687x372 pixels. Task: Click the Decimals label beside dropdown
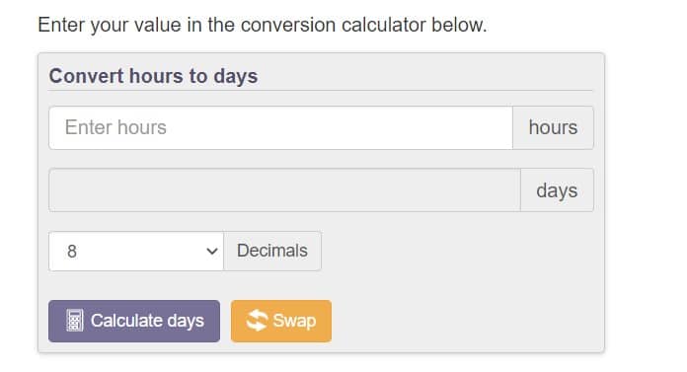click(272, 251)
